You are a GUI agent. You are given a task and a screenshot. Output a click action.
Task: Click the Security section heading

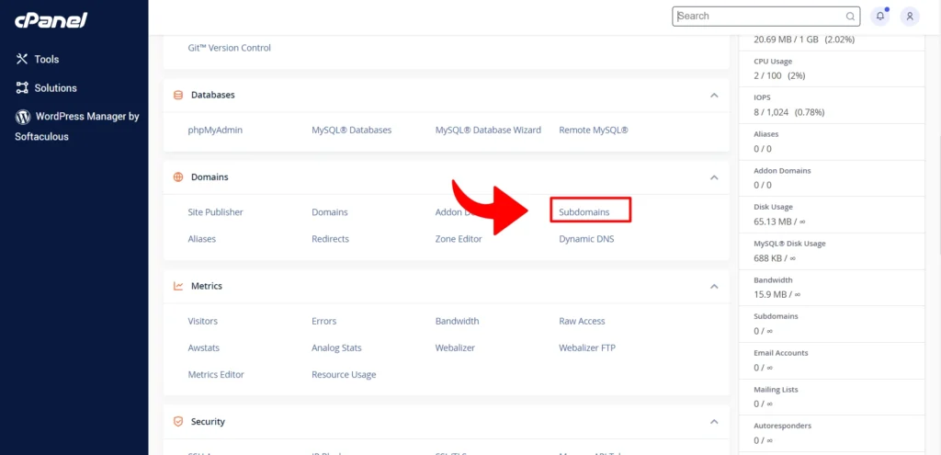point(208,421)
